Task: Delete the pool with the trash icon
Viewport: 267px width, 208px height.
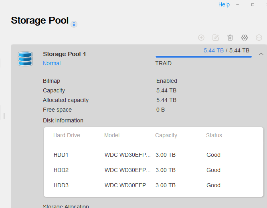Action: pos(230,38)
